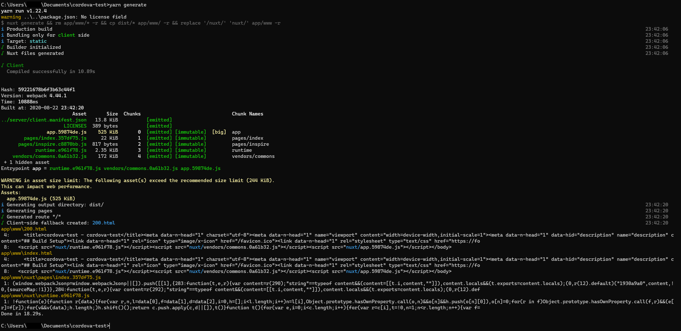This screenshot has height=331, width=681.
Task: Click the "No license field" warning line
Action: (x=64, y=17)
